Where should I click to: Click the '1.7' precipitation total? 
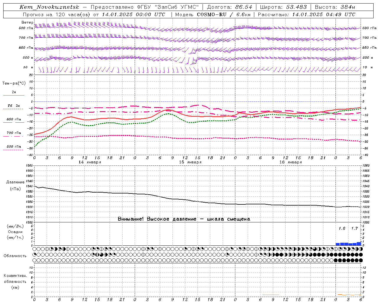(x=354, y=229)
